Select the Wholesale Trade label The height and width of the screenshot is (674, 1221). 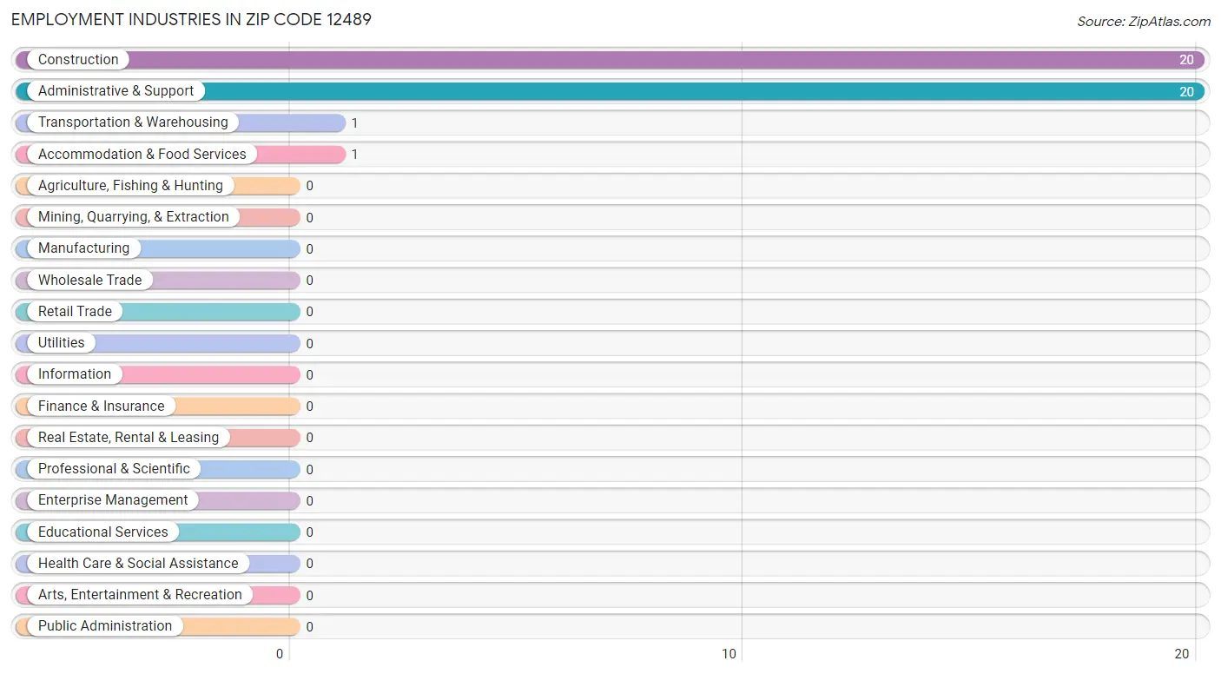pyautogui.click(x=89, y=281)
